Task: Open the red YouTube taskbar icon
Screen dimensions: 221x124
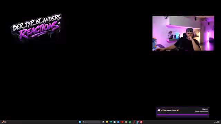Action: coord(122,122)
